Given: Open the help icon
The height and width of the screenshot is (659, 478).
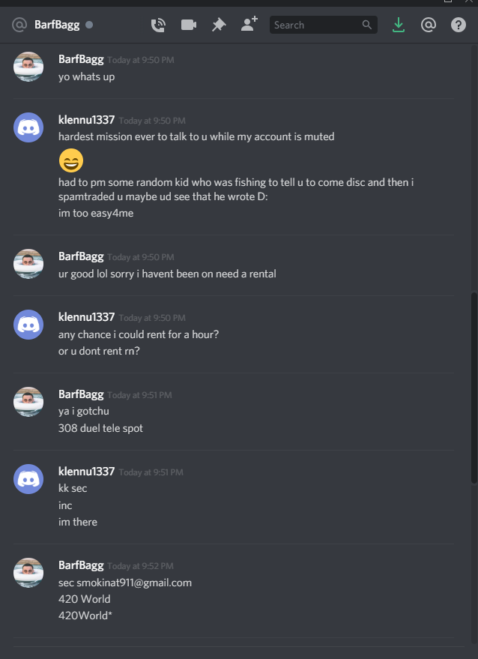Looking at the screenshot, I should [x=459, y=25].
